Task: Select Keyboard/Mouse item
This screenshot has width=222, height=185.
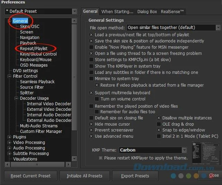Action: point(36,60)
